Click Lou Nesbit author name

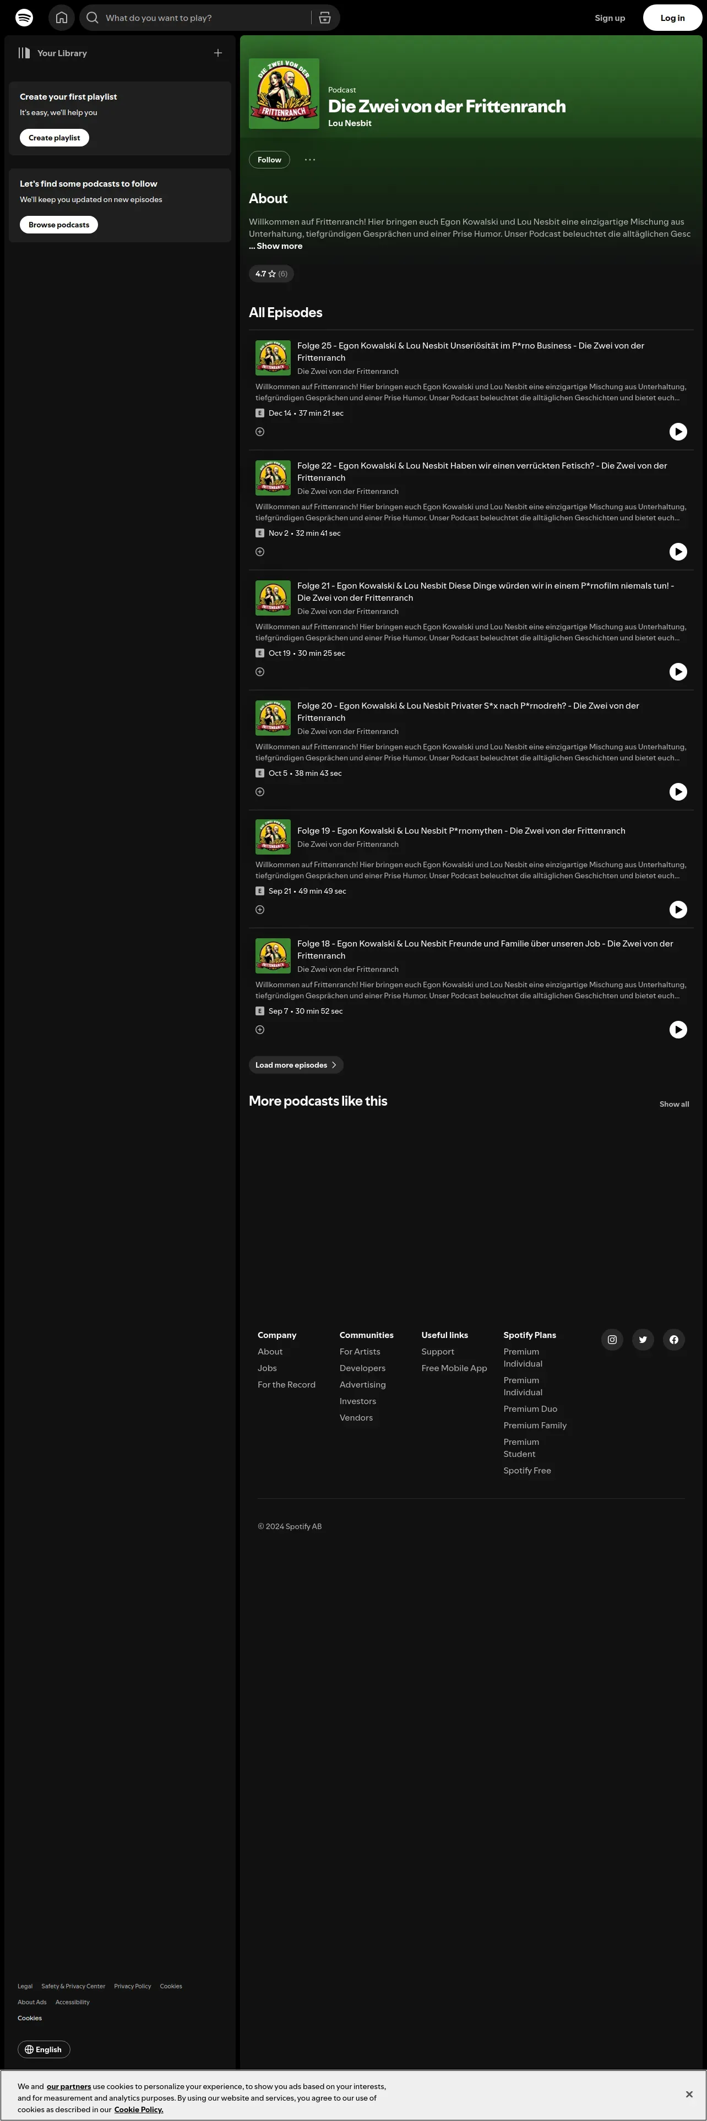[350, 123]
